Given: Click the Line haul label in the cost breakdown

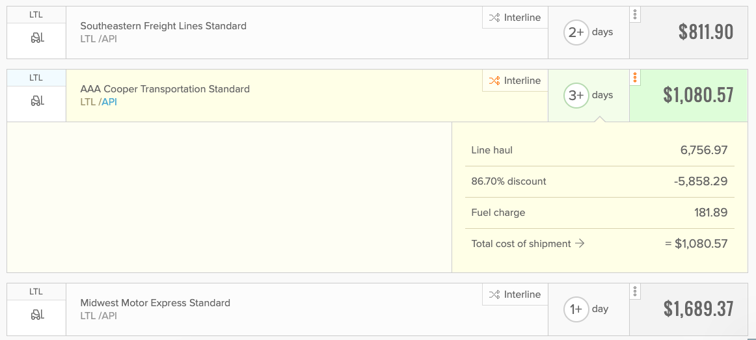Looking at the screenshot, I should tap(492, 150).
